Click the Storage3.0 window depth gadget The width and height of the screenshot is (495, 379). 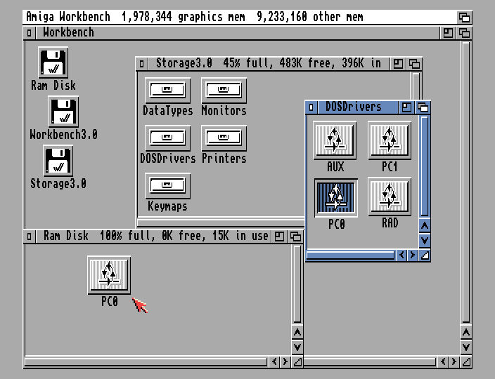click(415, 64)
